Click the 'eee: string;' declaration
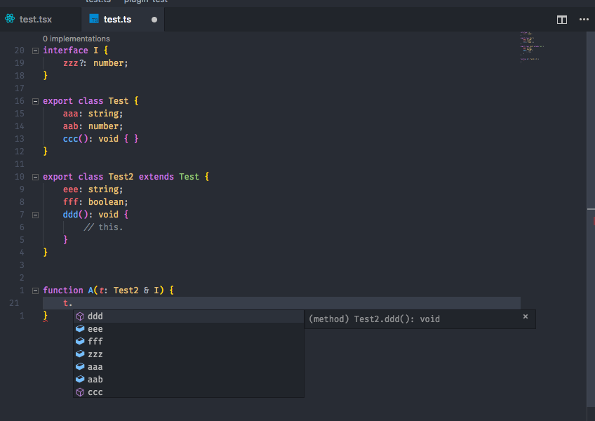The image size is (595, 421). click(x=93, y=189)
